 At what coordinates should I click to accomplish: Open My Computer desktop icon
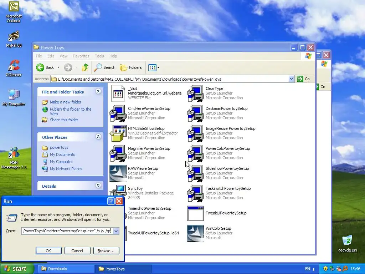coord(14,95)
